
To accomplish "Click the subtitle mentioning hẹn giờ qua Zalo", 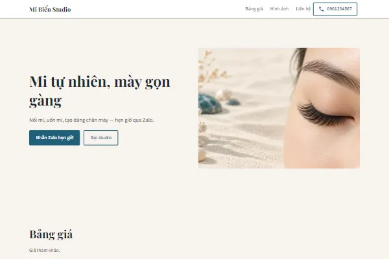I will tap(91, 120).
